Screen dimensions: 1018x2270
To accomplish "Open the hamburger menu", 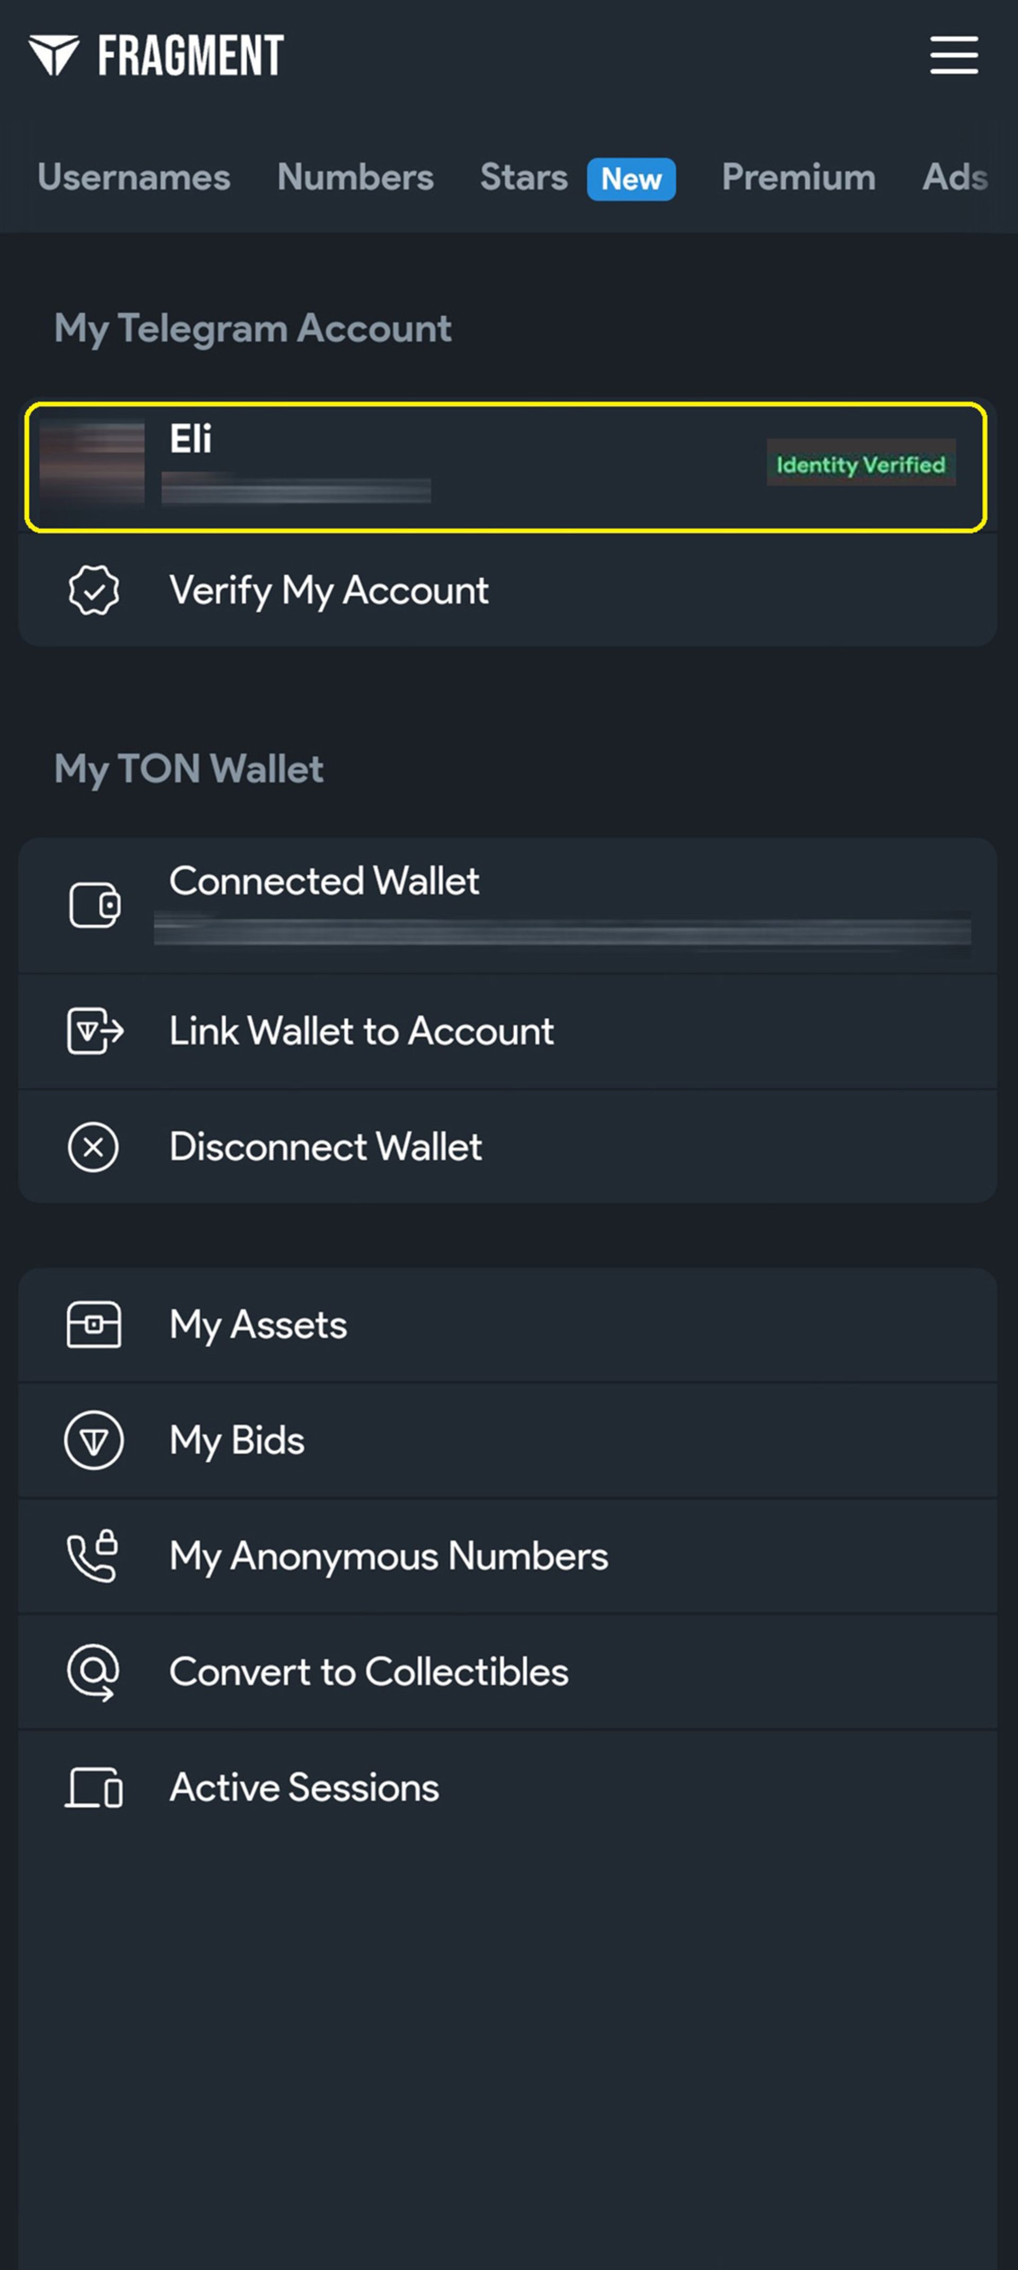I will 954,56.
